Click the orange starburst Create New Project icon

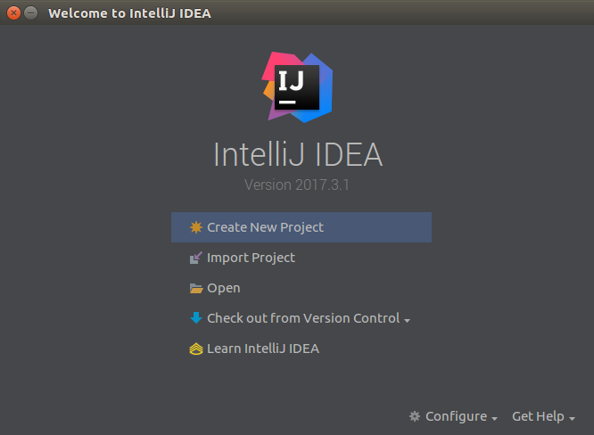[196, 227]
